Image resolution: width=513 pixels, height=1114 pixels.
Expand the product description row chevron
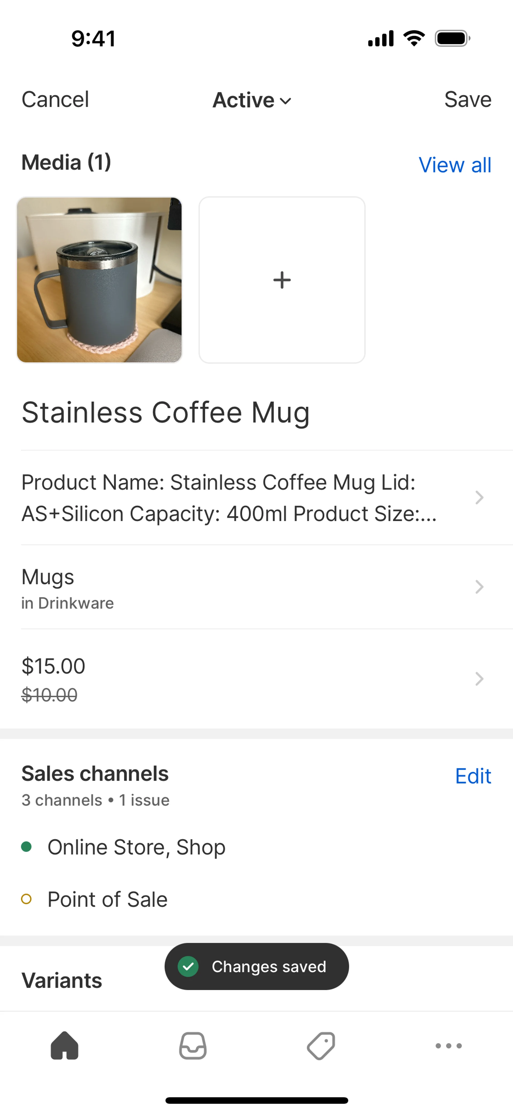pyautogui.click(x=479, y=498)
